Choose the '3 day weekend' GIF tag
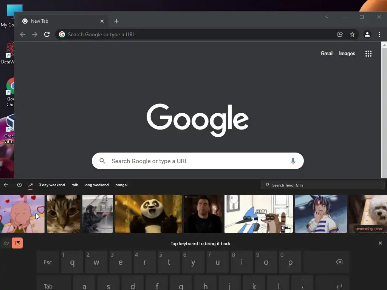The height and width of the screenshot is (290, 387). click(x=52, y=185)
